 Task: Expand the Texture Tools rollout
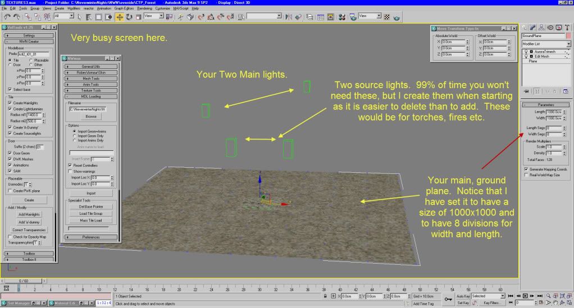click(x=91, y=90)
